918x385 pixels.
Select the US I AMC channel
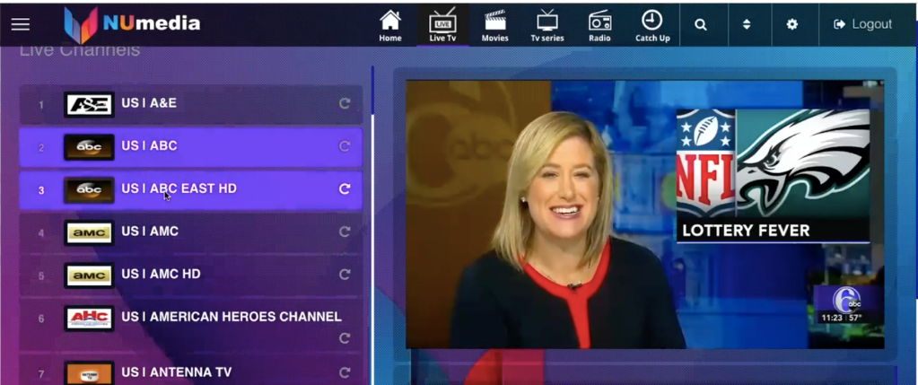[x=191, y=232]
